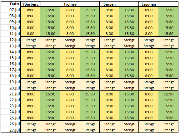Select Tønsberg 8:00 cell on 07.jul
The width and height of the screenshot is (180, 135).
pos(31,10)
